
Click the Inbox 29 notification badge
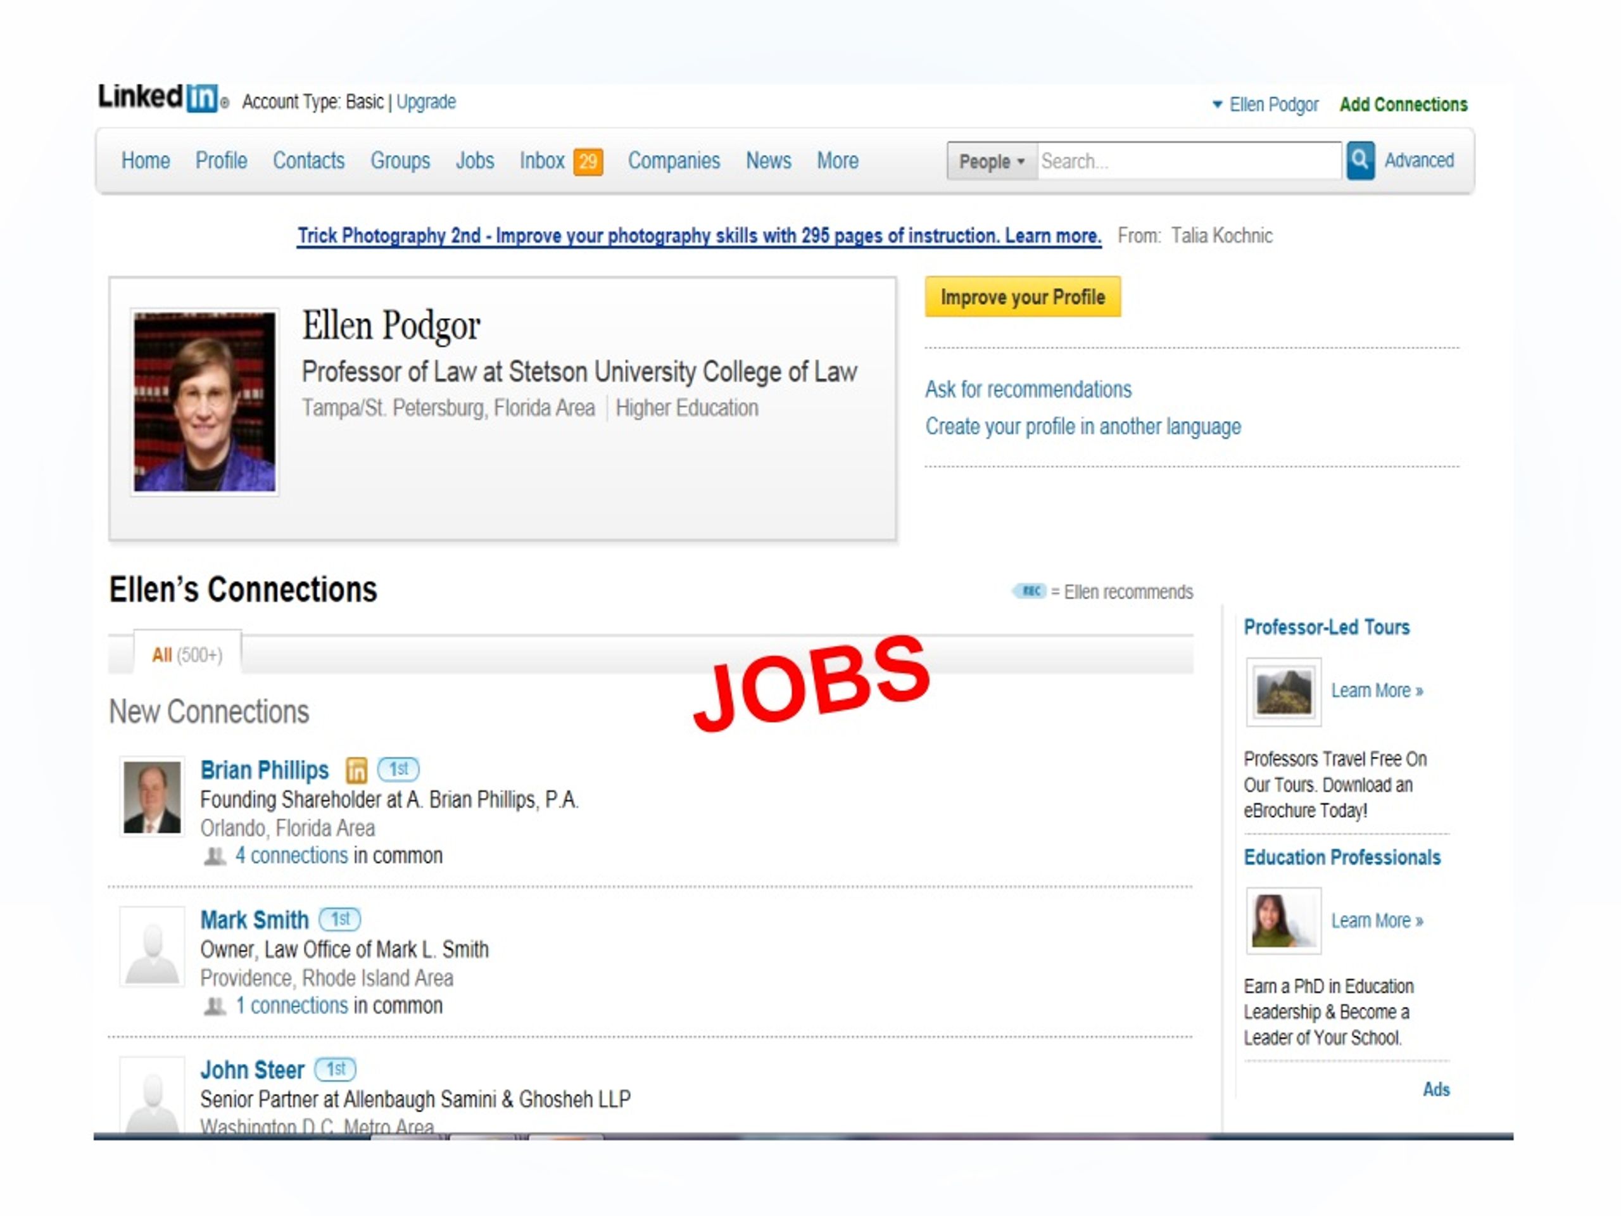pyautogui.click(x=588, y=161)
